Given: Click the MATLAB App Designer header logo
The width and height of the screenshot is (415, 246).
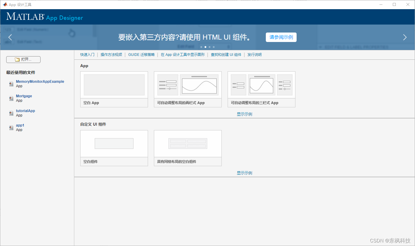Looking at the screenshot, I should (45, 17).
